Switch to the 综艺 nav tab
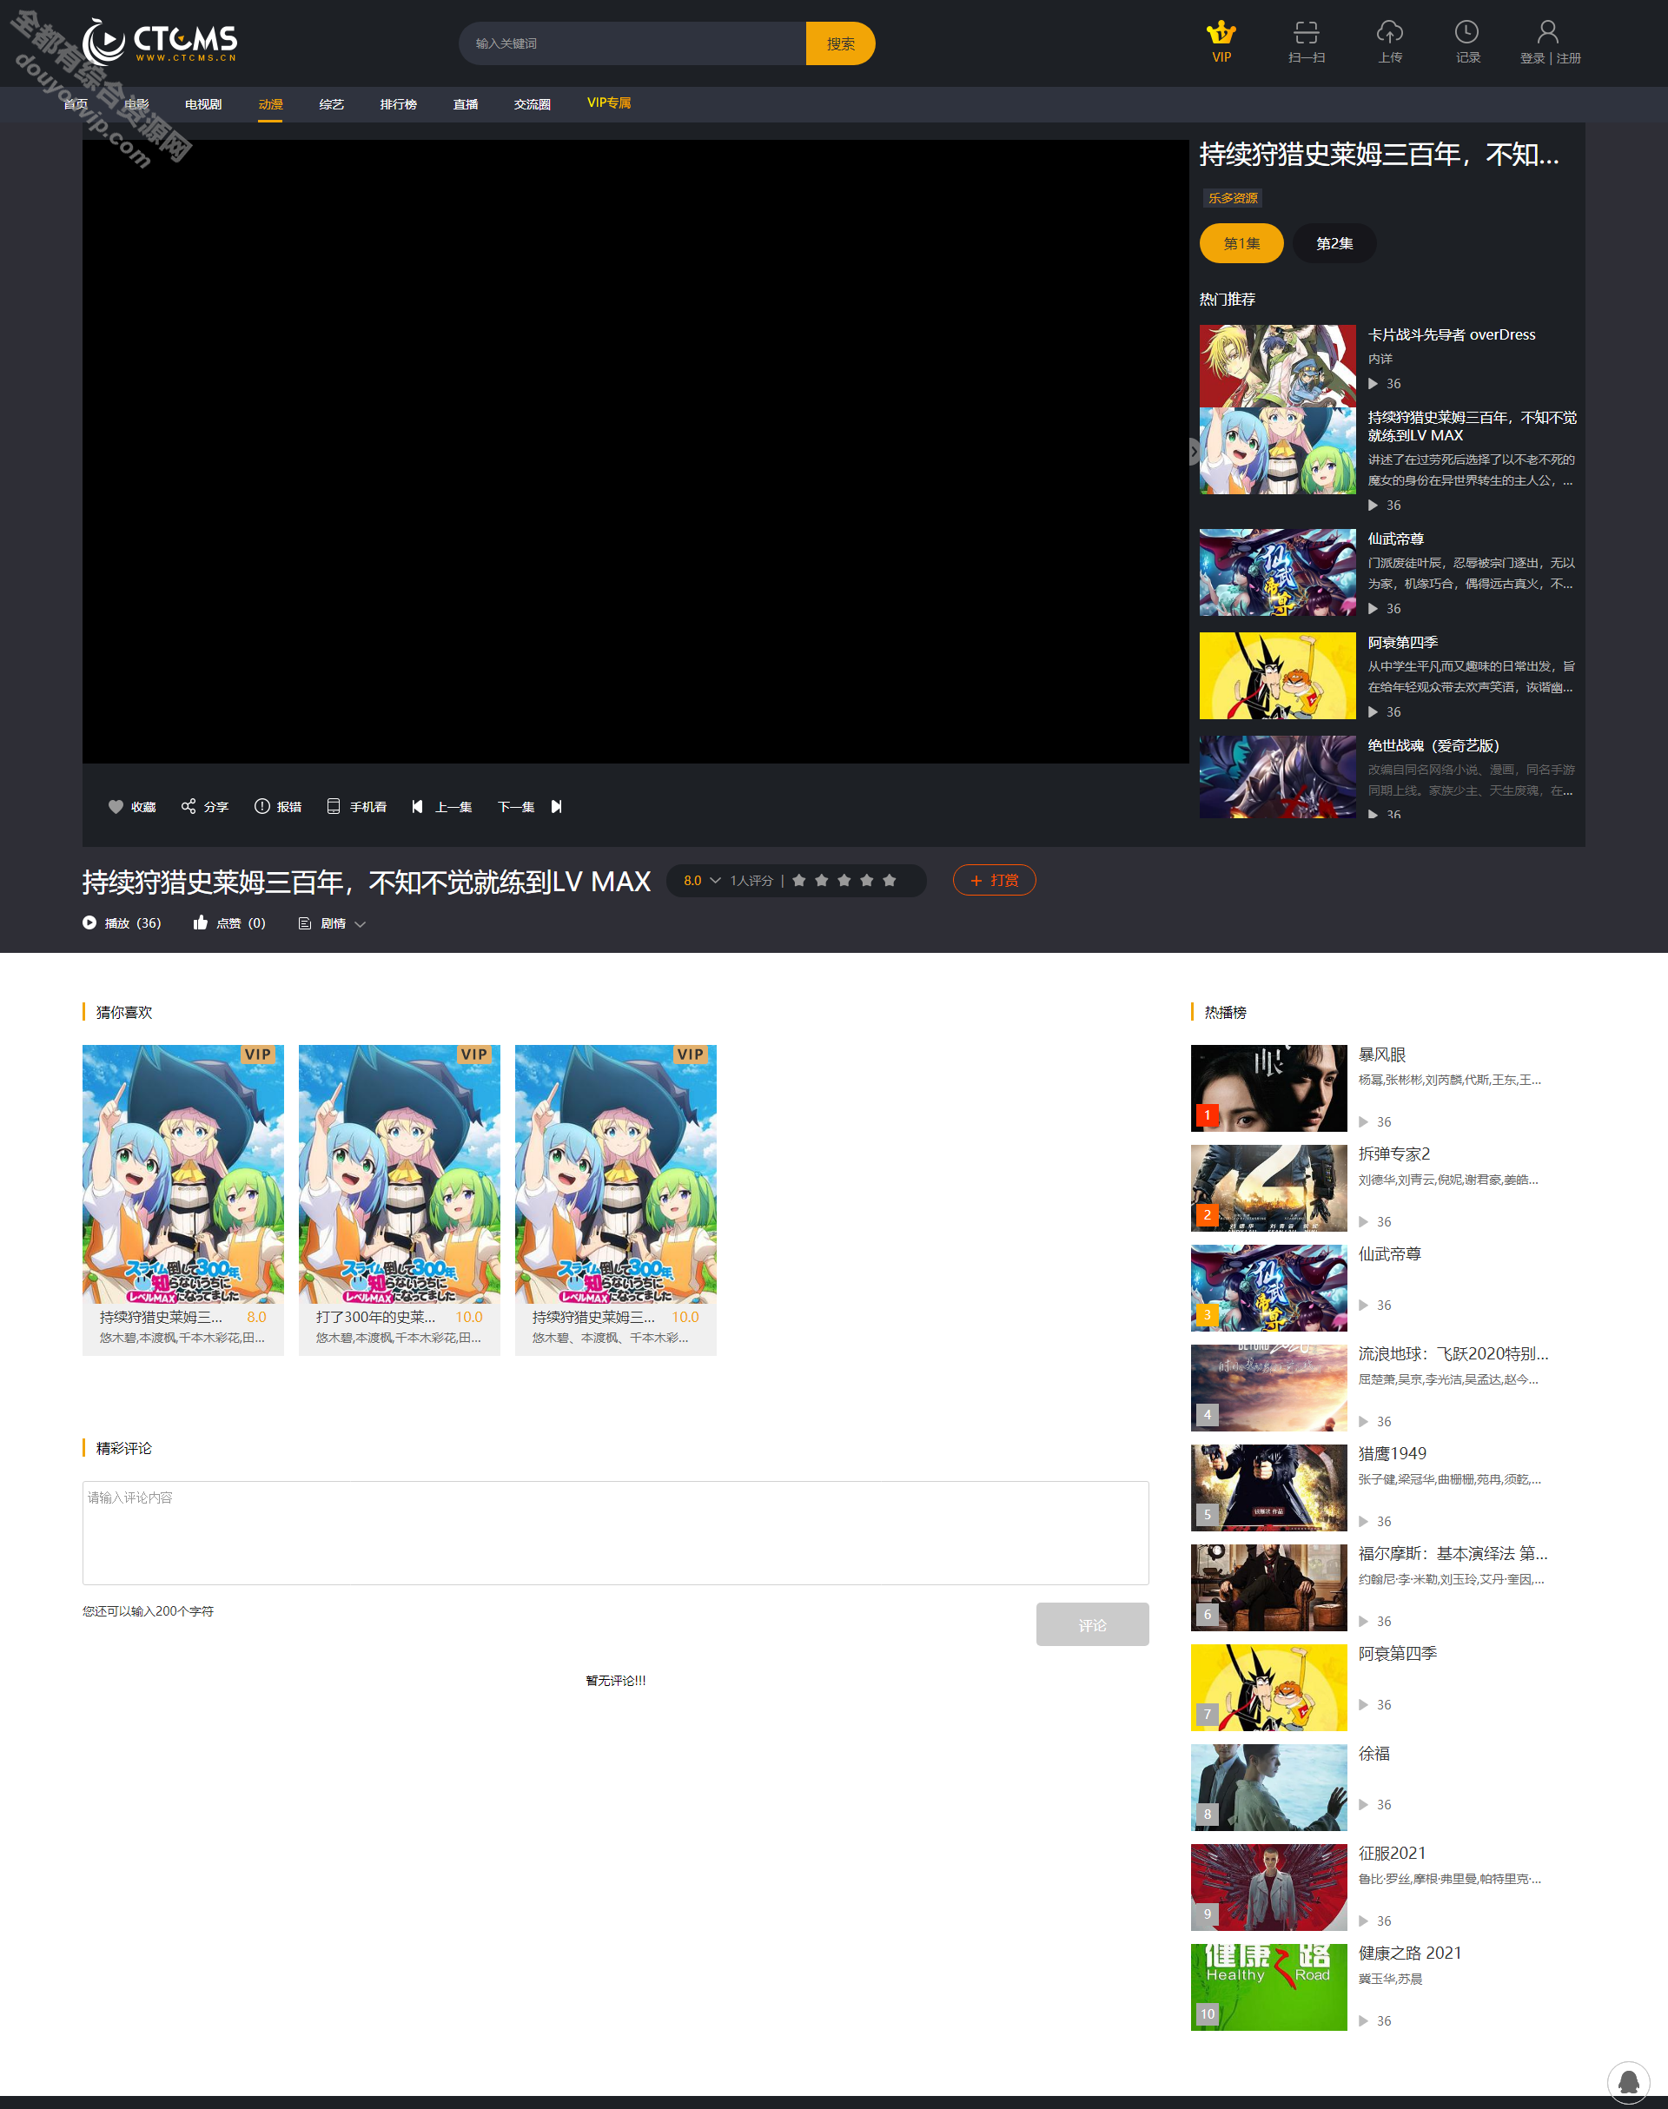Image resolution: width=1668 pixels, height=2109 pixels. coord(331,104)
